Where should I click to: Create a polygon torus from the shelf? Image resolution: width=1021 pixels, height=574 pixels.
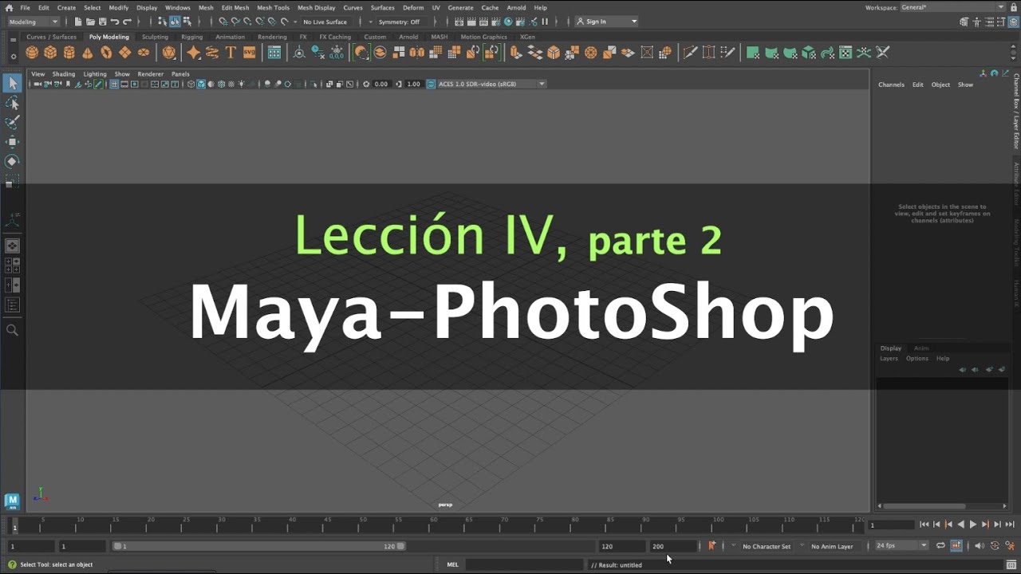106,53
